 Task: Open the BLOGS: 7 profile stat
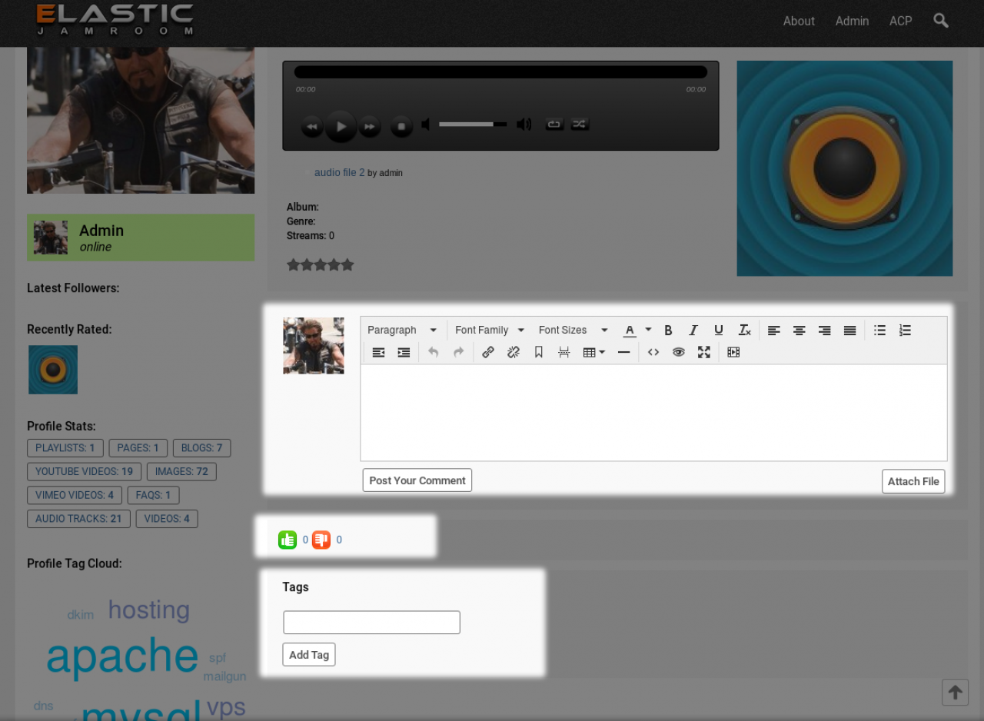[202, 448]
